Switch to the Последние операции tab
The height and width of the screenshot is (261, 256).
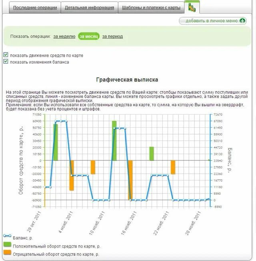click(x=35, y=8)
